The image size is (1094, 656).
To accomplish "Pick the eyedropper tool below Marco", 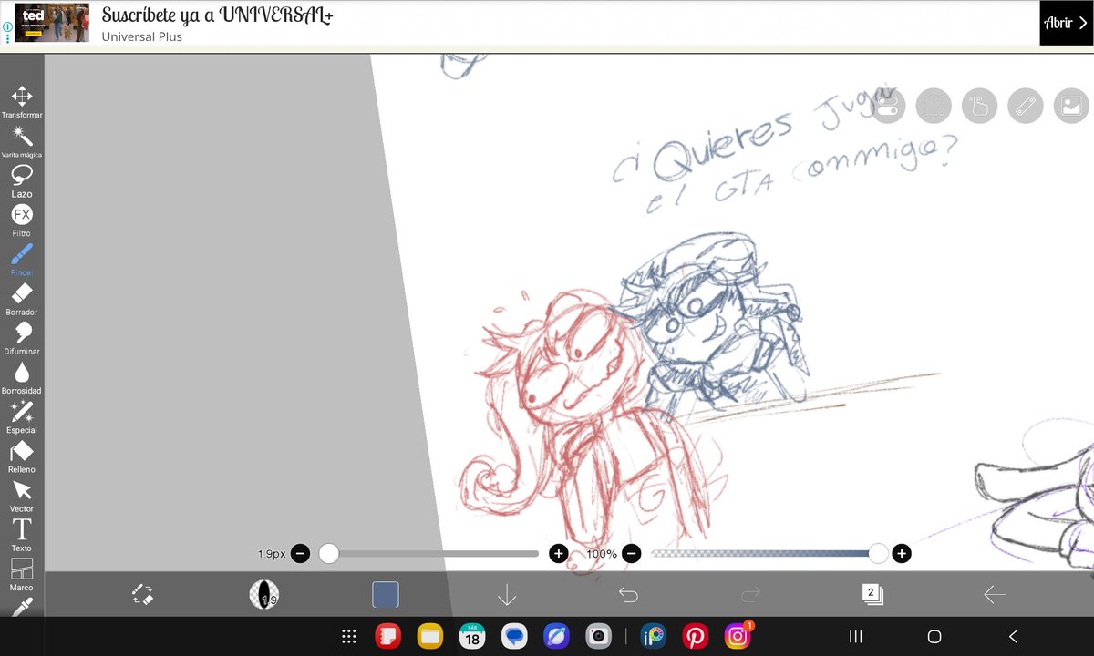I will pos(22,607).
